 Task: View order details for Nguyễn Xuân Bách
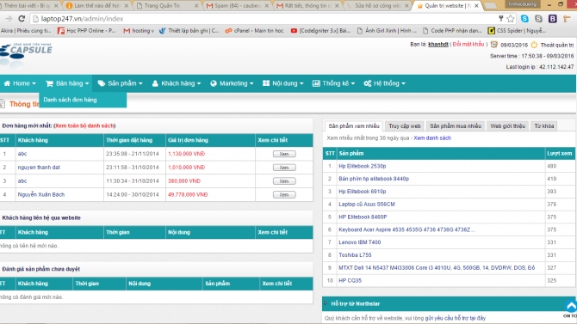coord(284,195)
